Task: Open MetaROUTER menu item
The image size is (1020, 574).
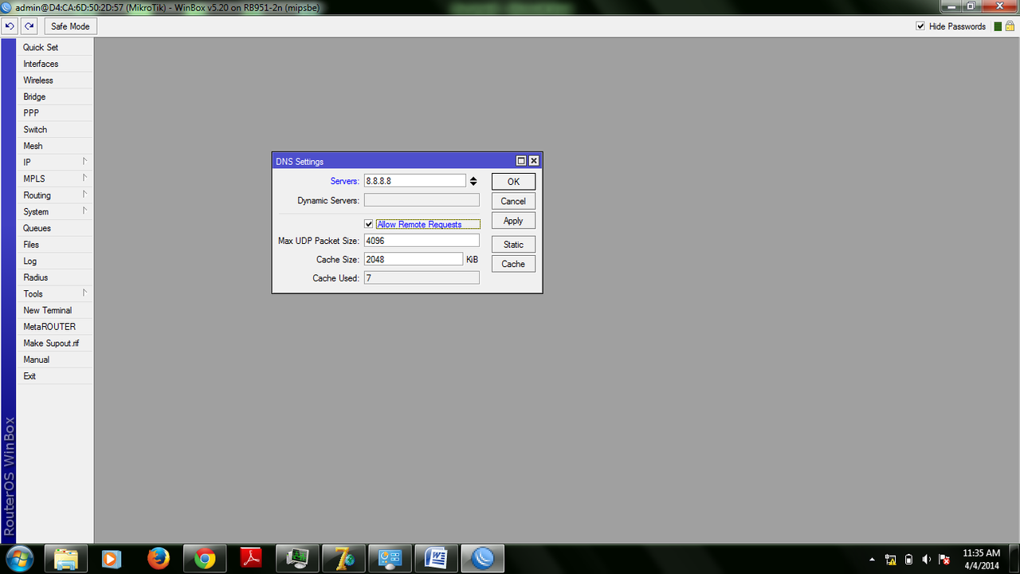Action: tap(55, 327)
